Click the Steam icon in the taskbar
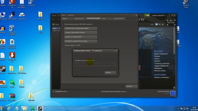The image size is (198, 111). click(40, 108)
